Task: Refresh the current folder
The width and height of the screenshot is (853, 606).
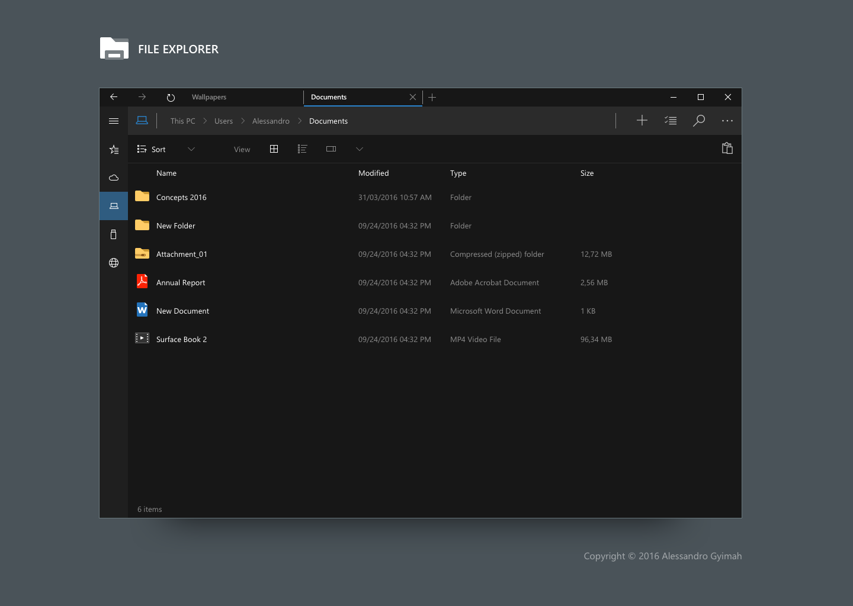Action: point(171,98)
